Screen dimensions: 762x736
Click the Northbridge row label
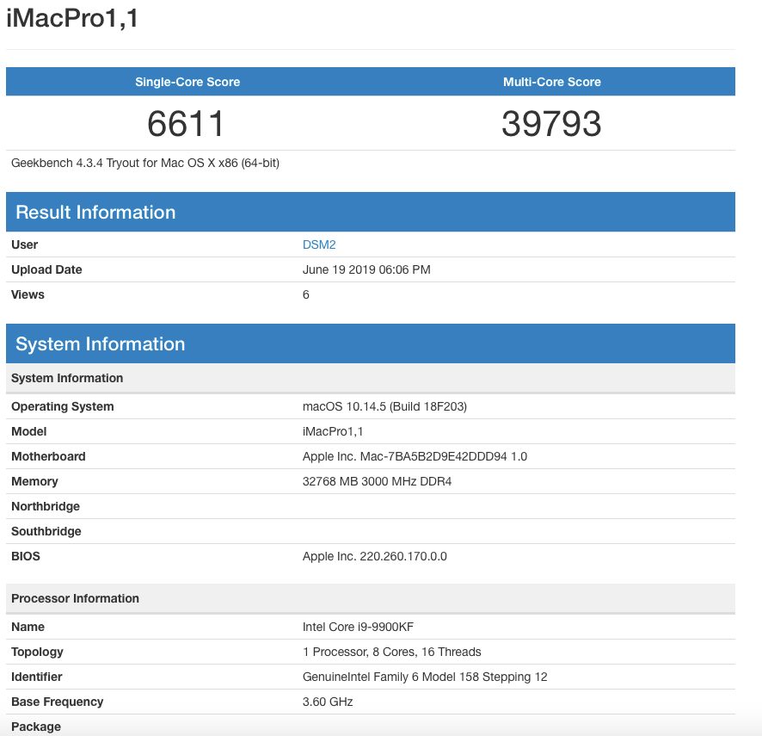tap(46, 506)
